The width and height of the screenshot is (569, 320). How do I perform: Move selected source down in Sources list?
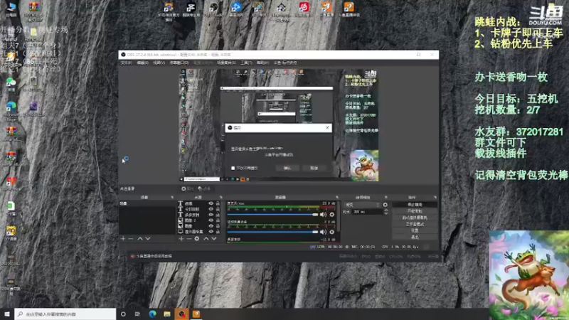[214, 239]
